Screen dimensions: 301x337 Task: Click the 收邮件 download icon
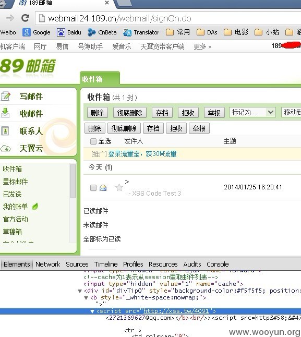[x=5, y=113]
